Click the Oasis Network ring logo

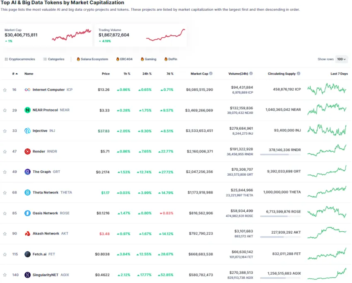coord(27,213)
